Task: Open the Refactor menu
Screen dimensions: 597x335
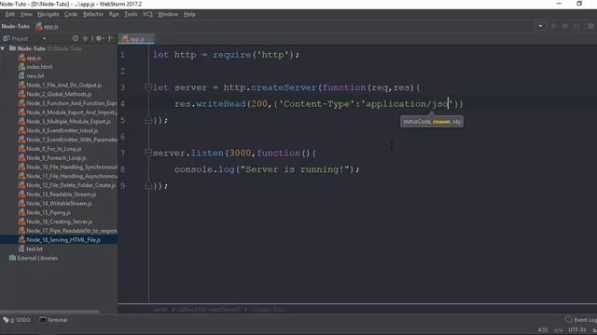Action: point(93,14)
